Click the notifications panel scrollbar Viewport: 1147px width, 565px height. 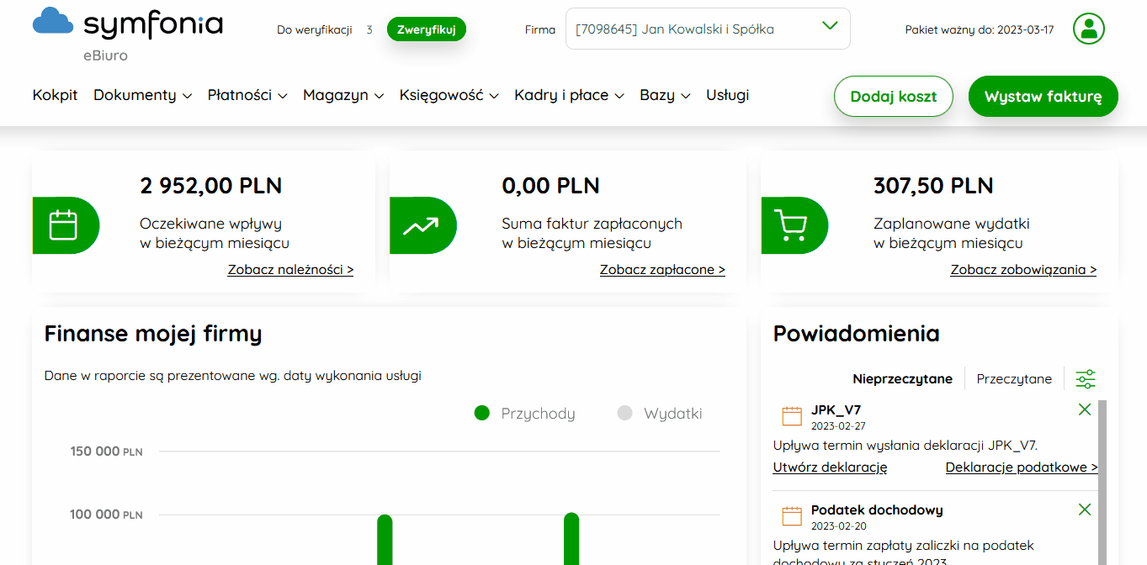coord(1103,482)
